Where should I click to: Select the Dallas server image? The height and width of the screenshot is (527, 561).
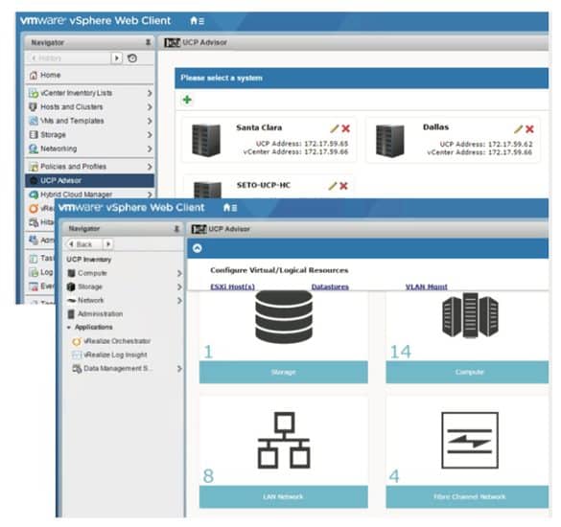point(390,140)
